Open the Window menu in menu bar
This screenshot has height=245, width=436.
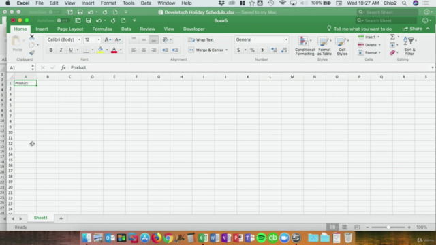click(x=166, y=3)
